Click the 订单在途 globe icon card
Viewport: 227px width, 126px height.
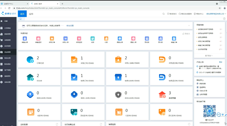[39, 59]
